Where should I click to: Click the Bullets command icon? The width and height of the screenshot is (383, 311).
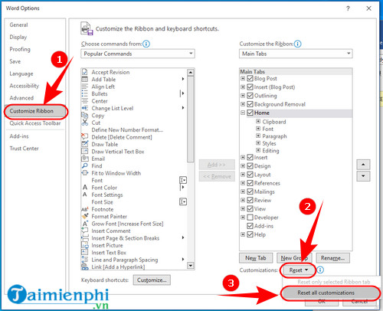84,93
